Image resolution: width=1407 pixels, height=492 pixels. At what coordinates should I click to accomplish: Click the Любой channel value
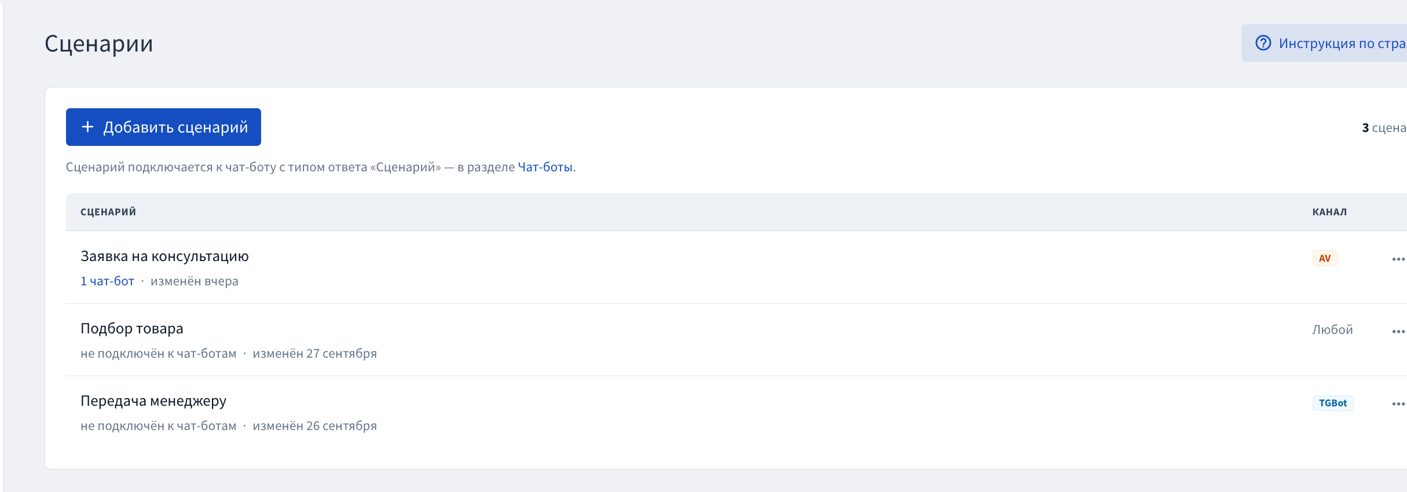point(1332,330)
